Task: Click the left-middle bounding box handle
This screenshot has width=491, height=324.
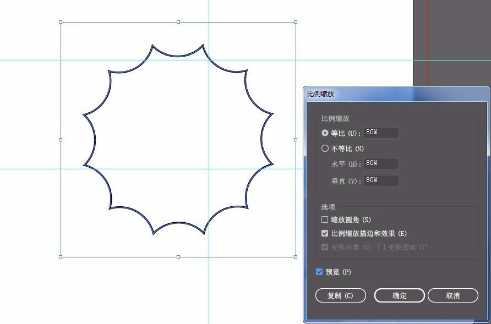Action: pos(61,140)
